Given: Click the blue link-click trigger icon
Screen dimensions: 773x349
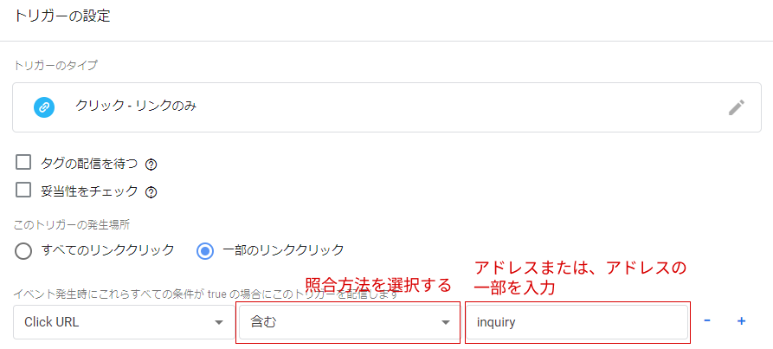Looking at the screenshot, I should (43, 107).
